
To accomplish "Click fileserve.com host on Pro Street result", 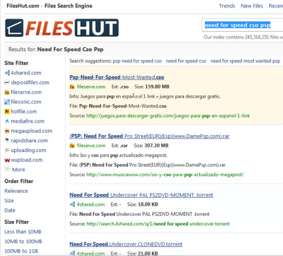I will coord(91,146).
